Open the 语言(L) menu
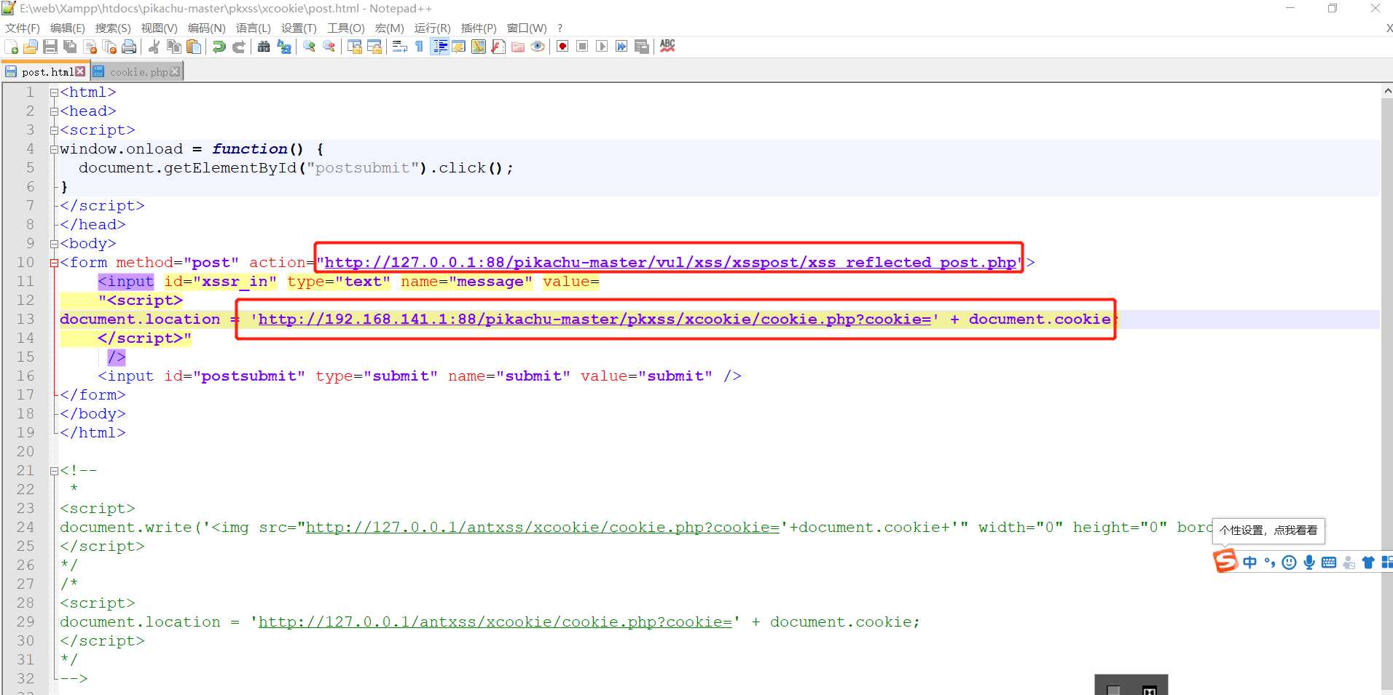This screenshot has height=695, width=1393. [253, 28]
